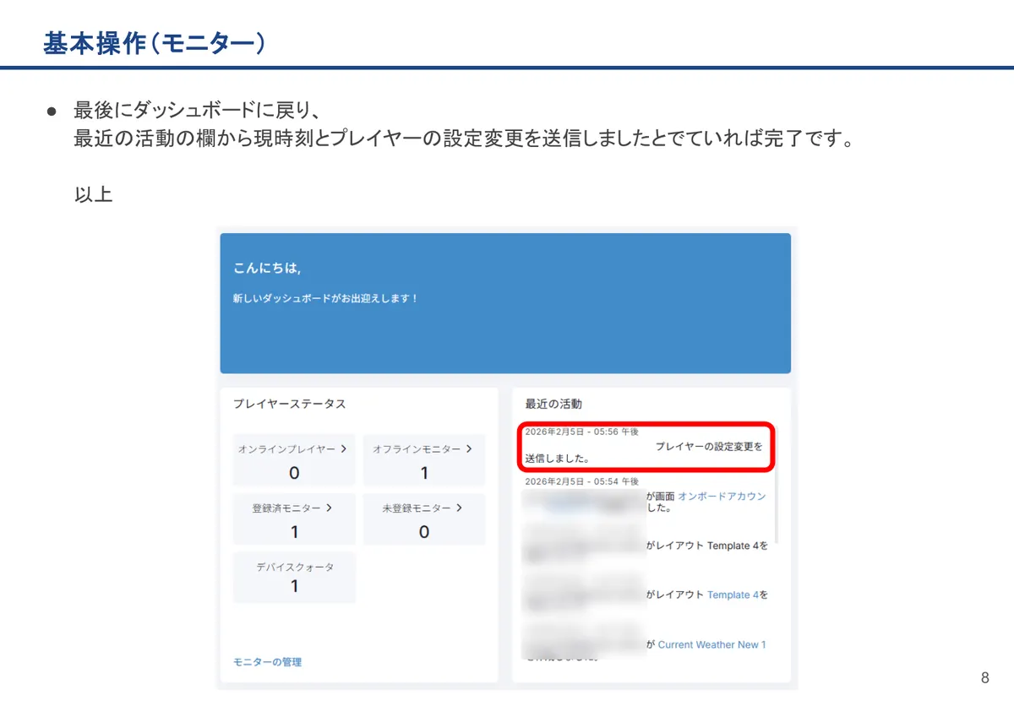Click the プレイヤーステータス panel heading

(x=290, y=405)
